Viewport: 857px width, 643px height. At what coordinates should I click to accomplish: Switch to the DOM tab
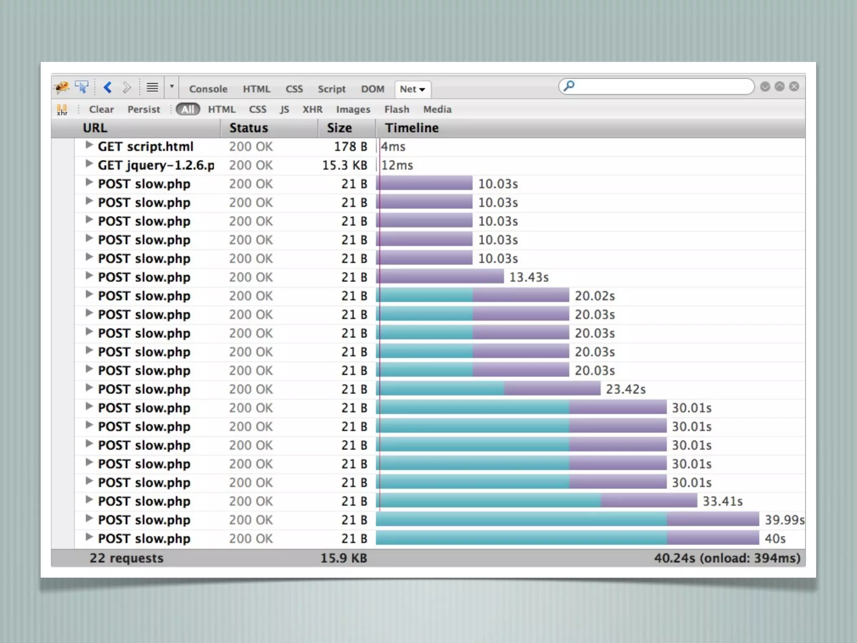(372, 89)
